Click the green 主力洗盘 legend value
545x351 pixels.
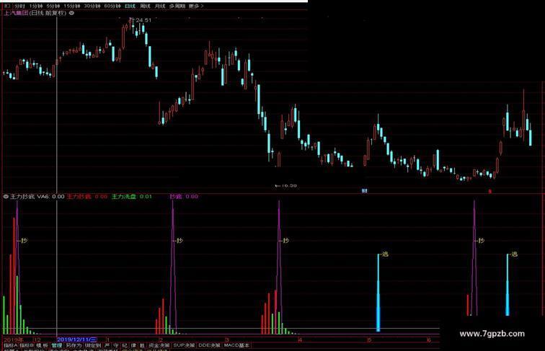(x=132, y=196)
